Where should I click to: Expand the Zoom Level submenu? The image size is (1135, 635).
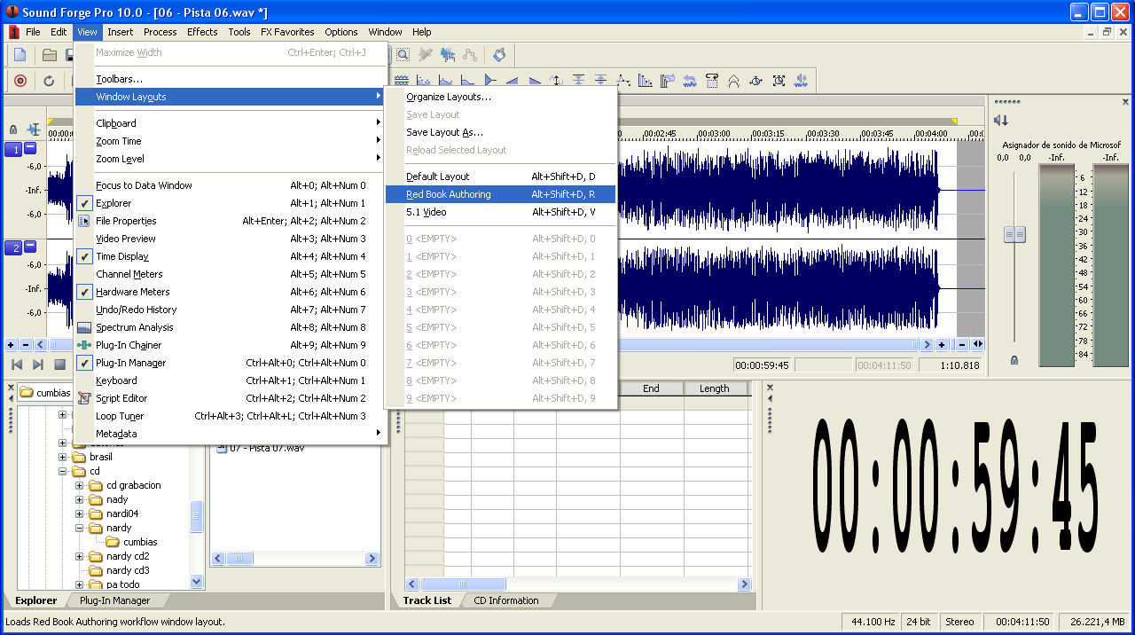tap(120, 159)
